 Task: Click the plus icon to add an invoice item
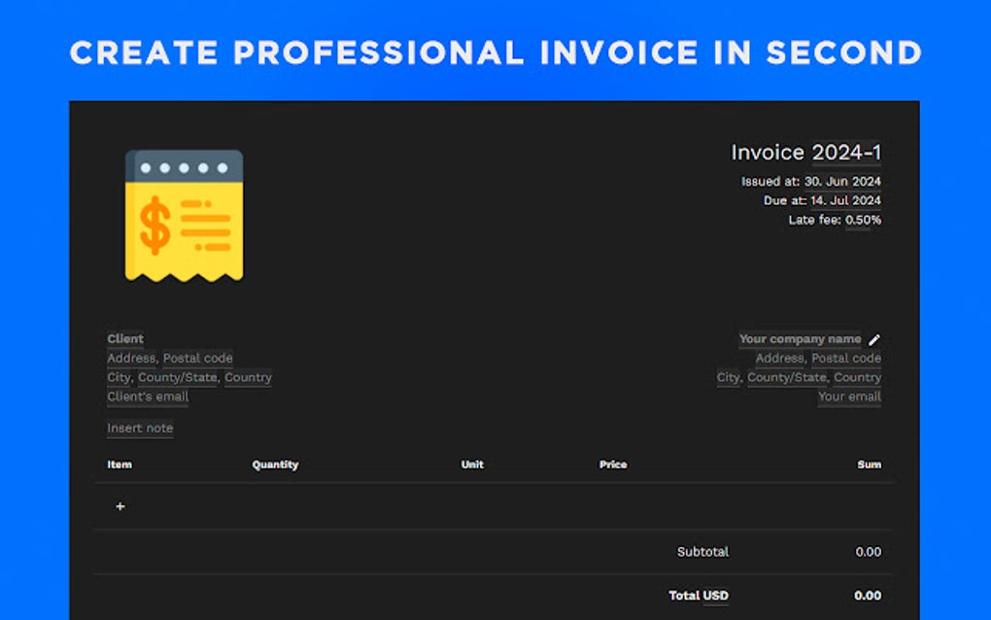120,505
